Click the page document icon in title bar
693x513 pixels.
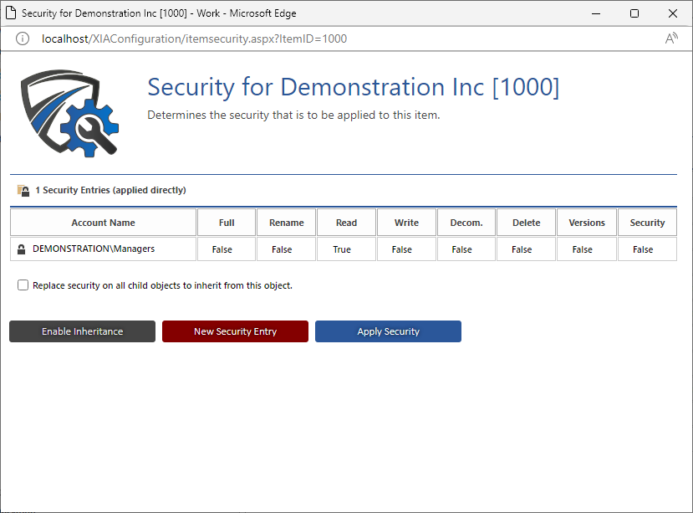pos(11,13)
